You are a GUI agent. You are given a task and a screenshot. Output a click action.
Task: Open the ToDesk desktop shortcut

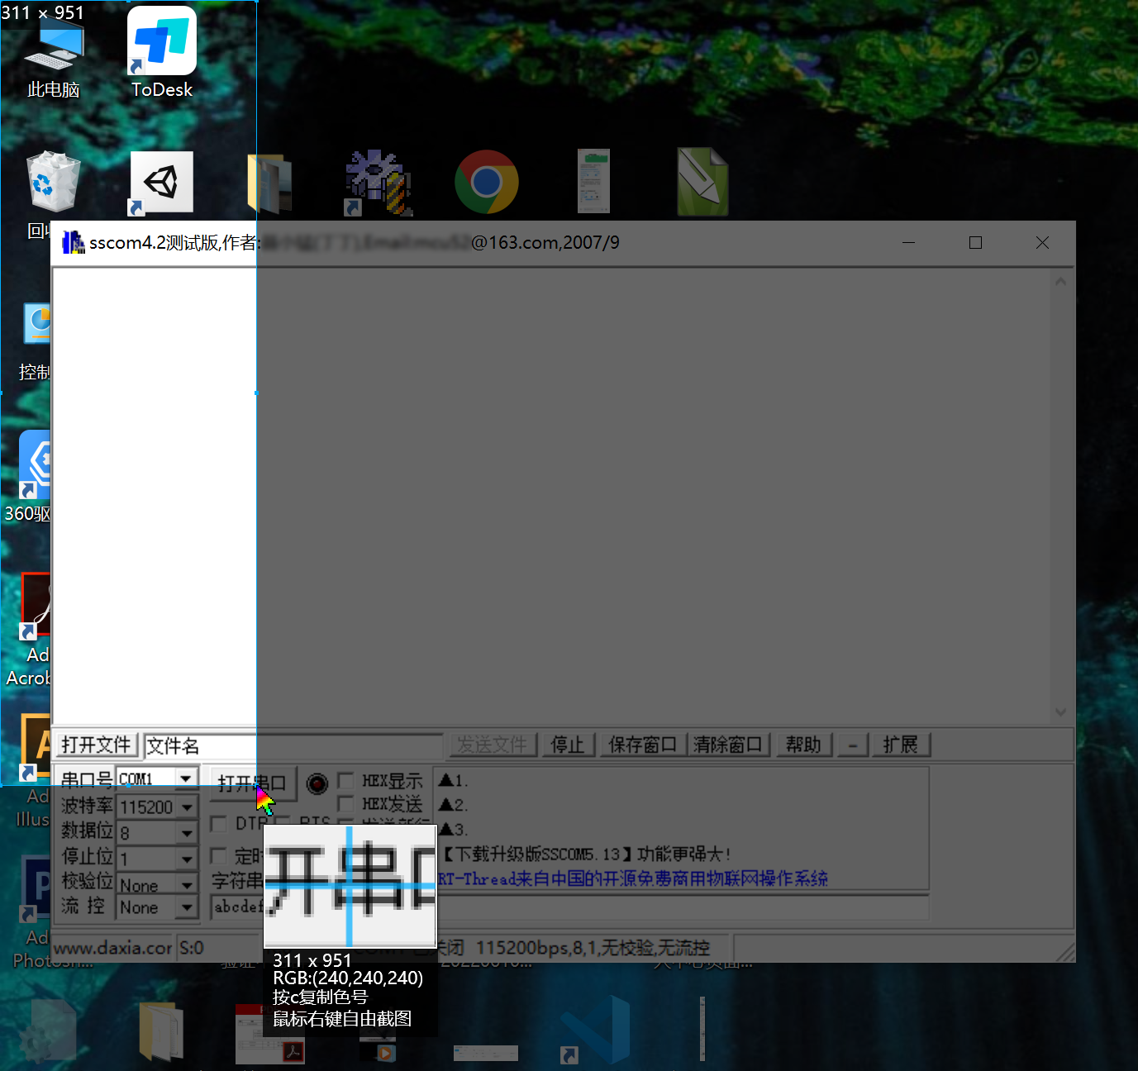point(162,43)
